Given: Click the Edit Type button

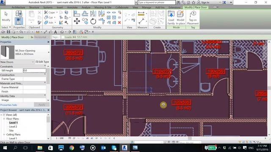Looking at the screenshot, I should [42, 62].
